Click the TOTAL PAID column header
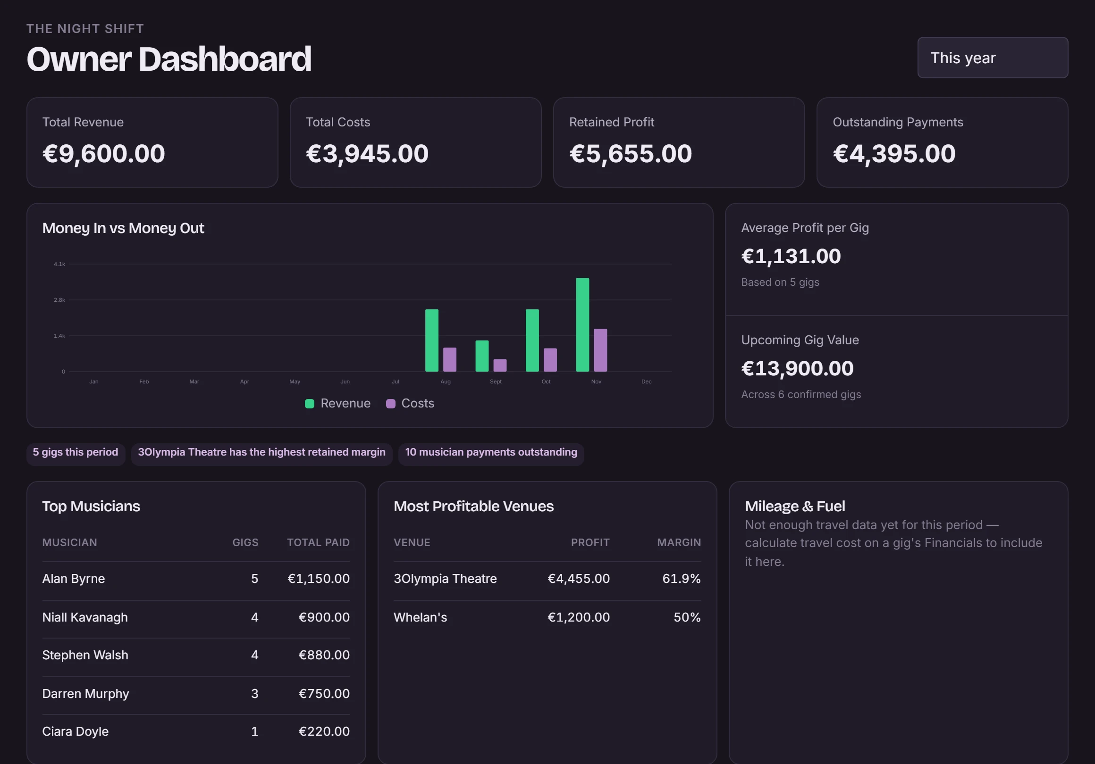 coord(318,543)
